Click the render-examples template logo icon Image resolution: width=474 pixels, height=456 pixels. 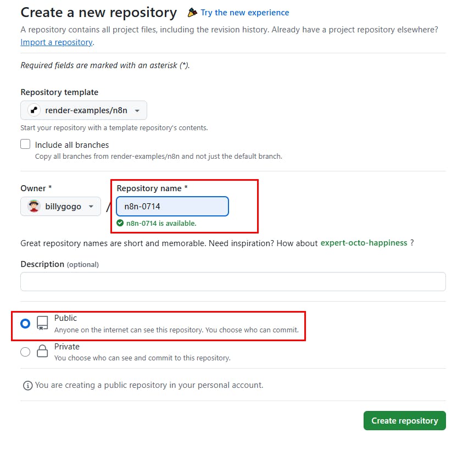click(x=34, y=110)
